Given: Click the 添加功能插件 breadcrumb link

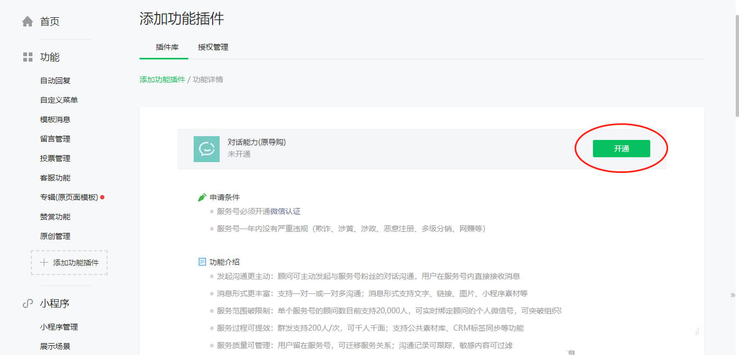Looking at the screenshot, I should point(162,79).
